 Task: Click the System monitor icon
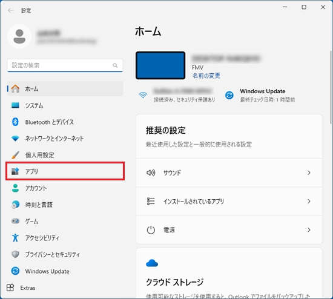point(15,105)
